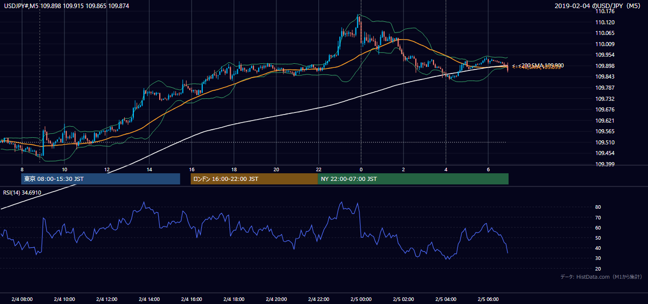This screenshot has height=304, width=648.
Task: Select the 2/5 04:00 date label
Action: (x=446, y=299)
